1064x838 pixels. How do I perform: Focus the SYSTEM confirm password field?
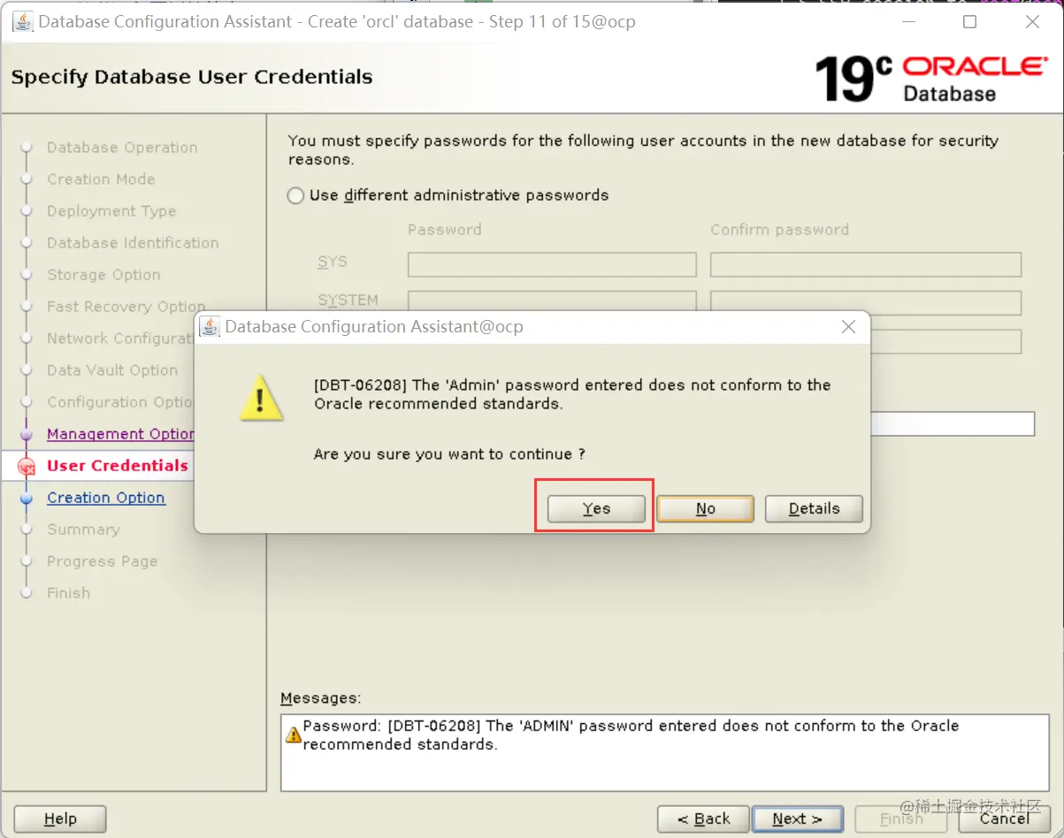[866, 303]
